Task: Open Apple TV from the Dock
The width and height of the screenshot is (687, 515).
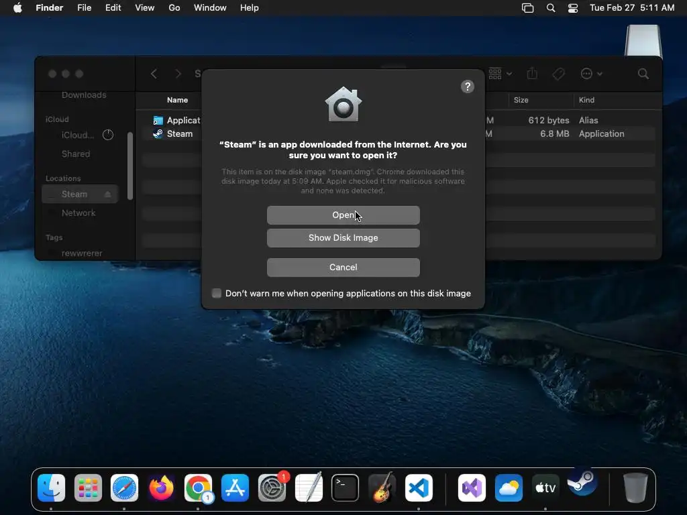Action: point(545,488)
